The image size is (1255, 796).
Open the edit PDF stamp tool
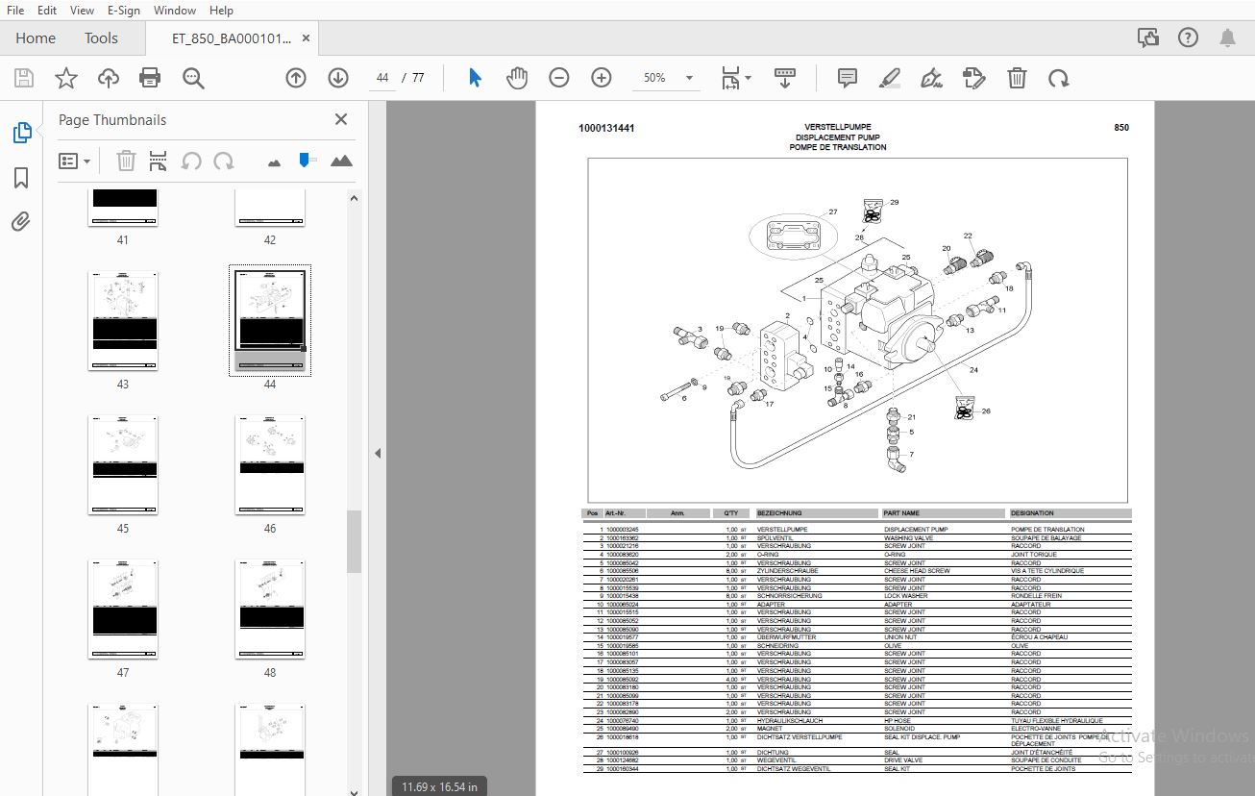click(x=973, y=78)
